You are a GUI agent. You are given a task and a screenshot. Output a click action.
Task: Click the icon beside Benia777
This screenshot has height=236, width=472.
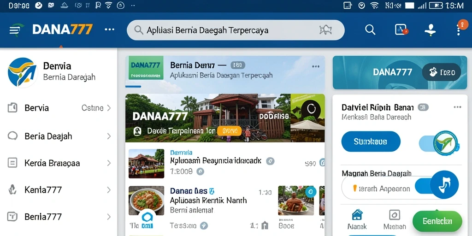click(x=12, y=216)
